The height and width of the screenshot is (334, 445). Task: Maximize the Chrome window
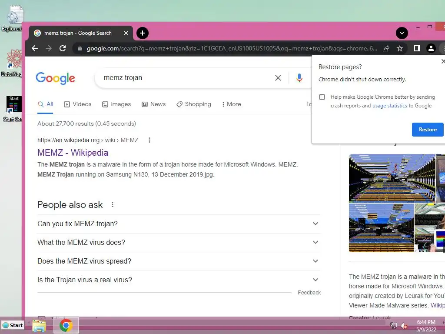[430, 27]
